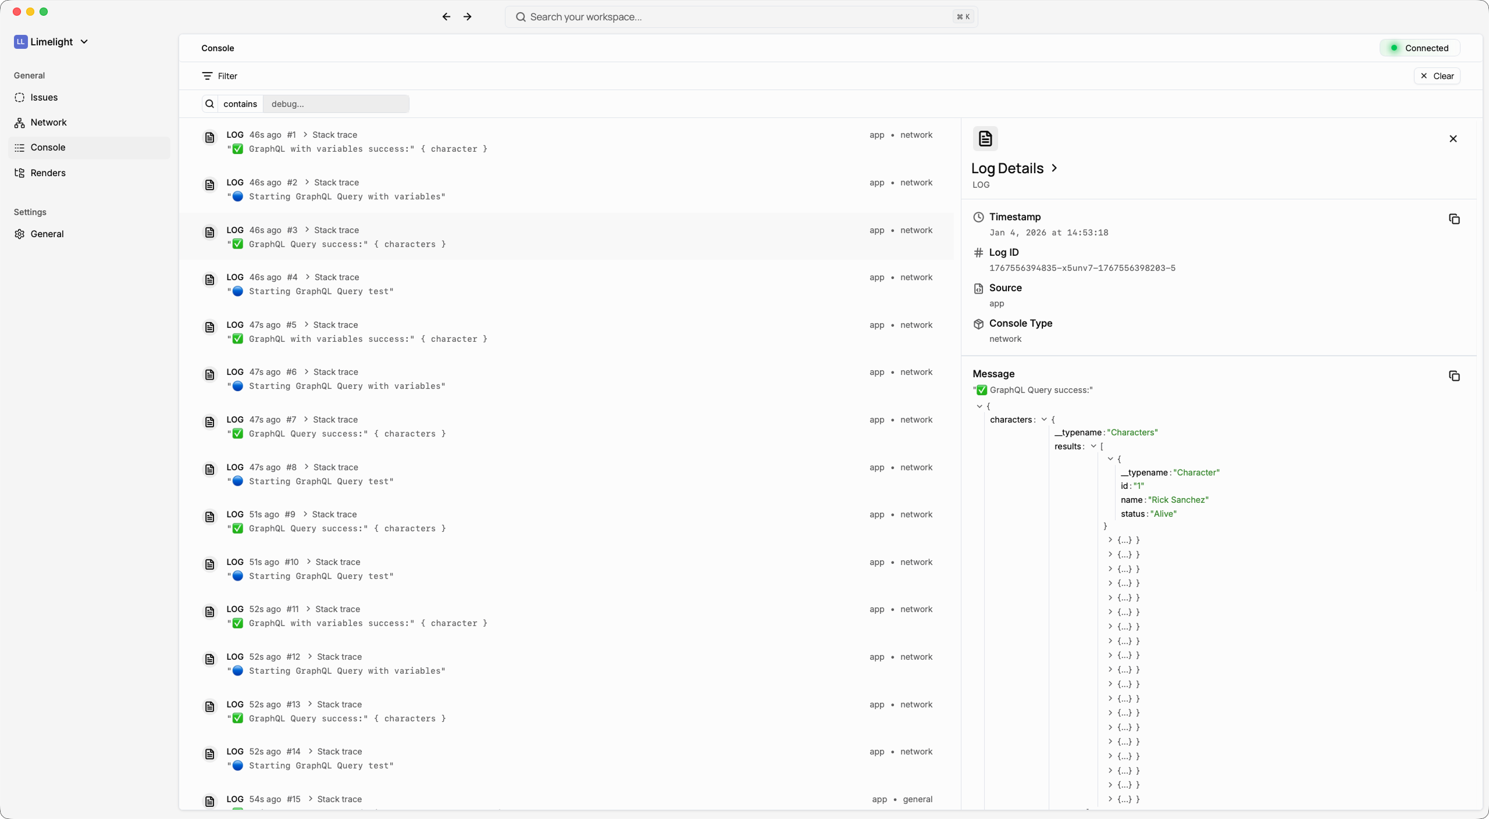Screen dimensions: 1489x819
Task: Focus the Search your workspace field
Action: tap(741, 17)
